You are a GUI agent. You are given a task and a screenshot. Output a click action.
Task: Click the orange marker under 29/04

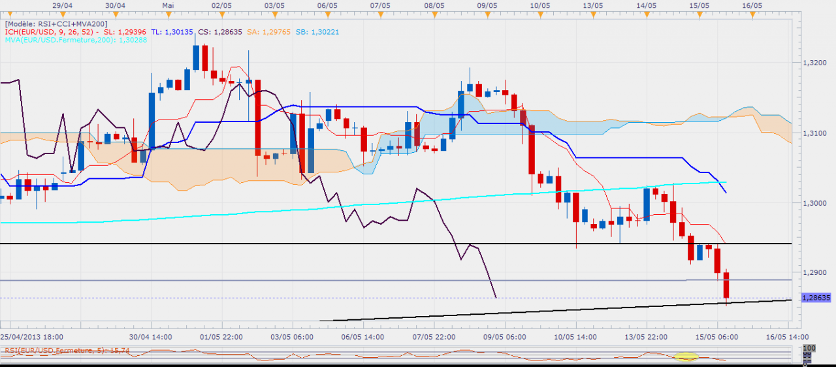tap(62, 14)
